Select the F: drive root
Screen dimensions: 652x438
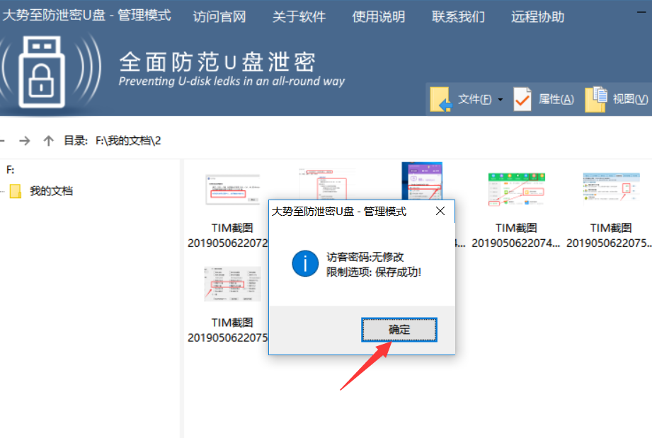11,170
